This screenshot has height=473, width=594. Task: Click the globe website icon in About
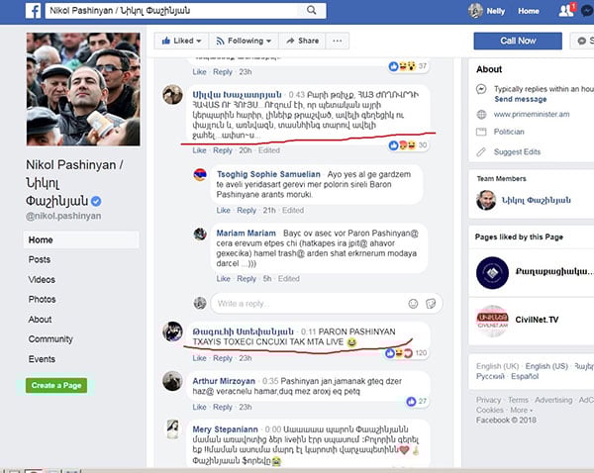481,115
